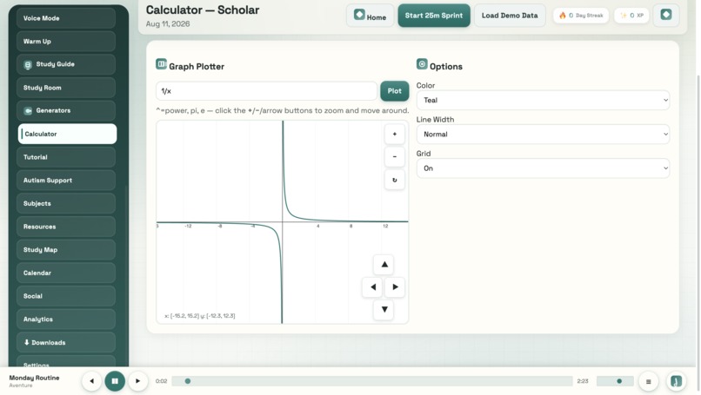The height and width of the screenshot is (395, 701).
Task: Open Calendar in sidebar
Action: pyautogui.click(x=66, y=273)
